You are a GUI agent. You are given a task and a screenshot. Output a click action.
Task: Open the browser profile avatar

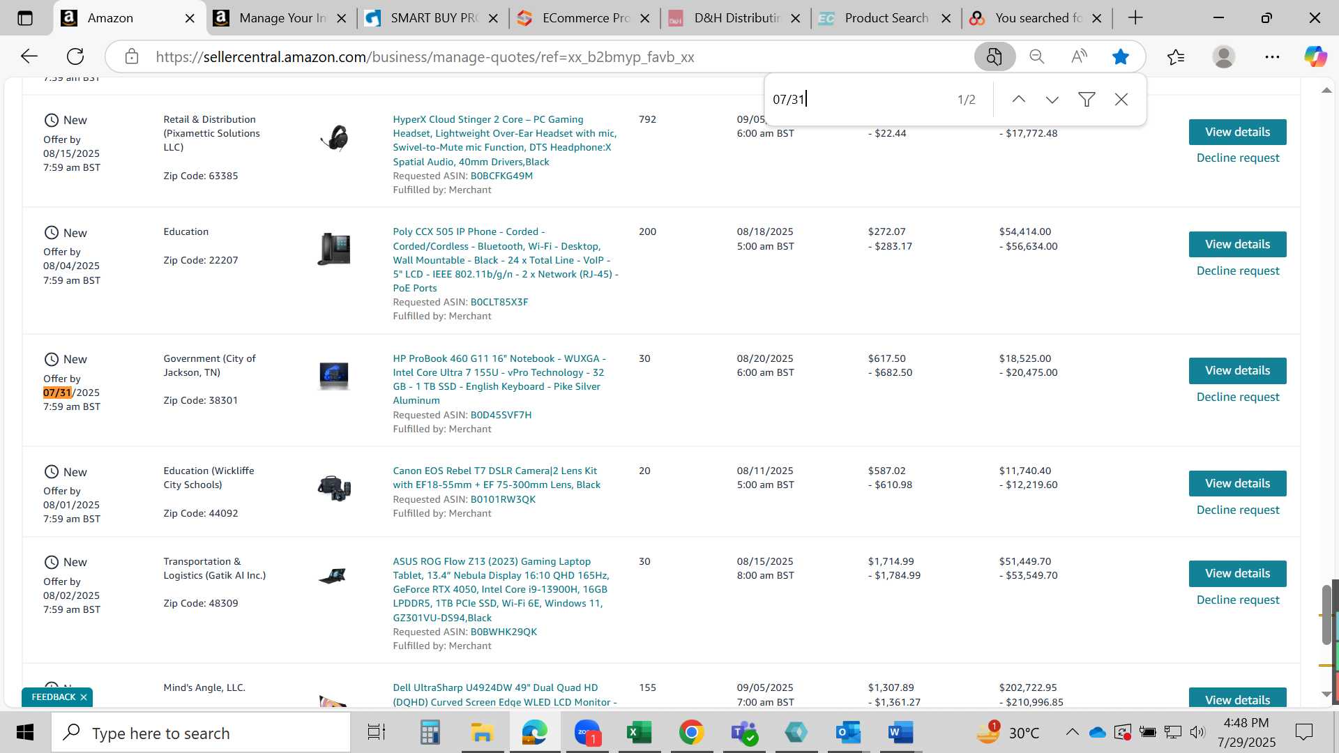pyautogui.click(x=1224, y=56)
